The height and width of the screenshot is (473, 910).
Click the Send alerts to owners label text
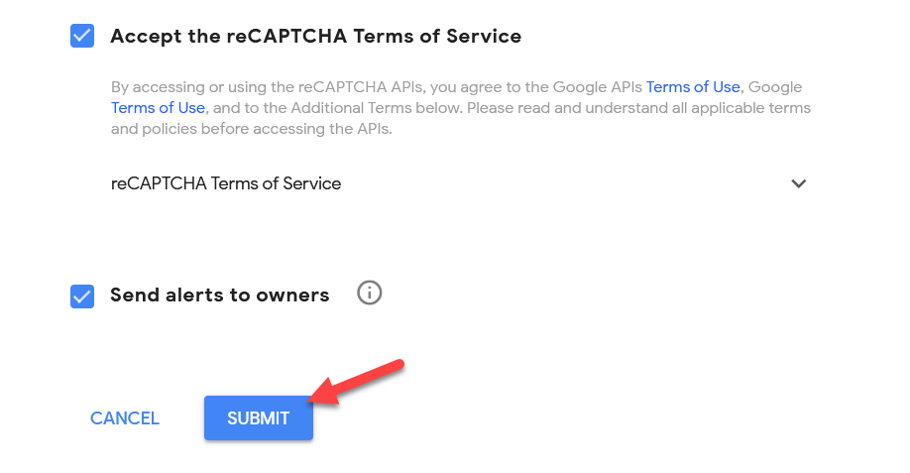click(x=220, y=295)
